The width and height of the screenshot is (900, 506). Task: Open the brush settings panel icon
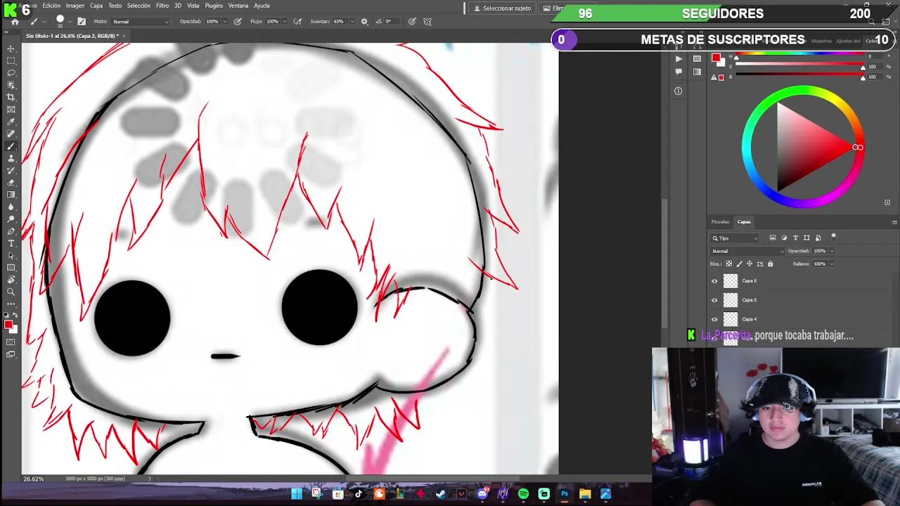(82, 22)
